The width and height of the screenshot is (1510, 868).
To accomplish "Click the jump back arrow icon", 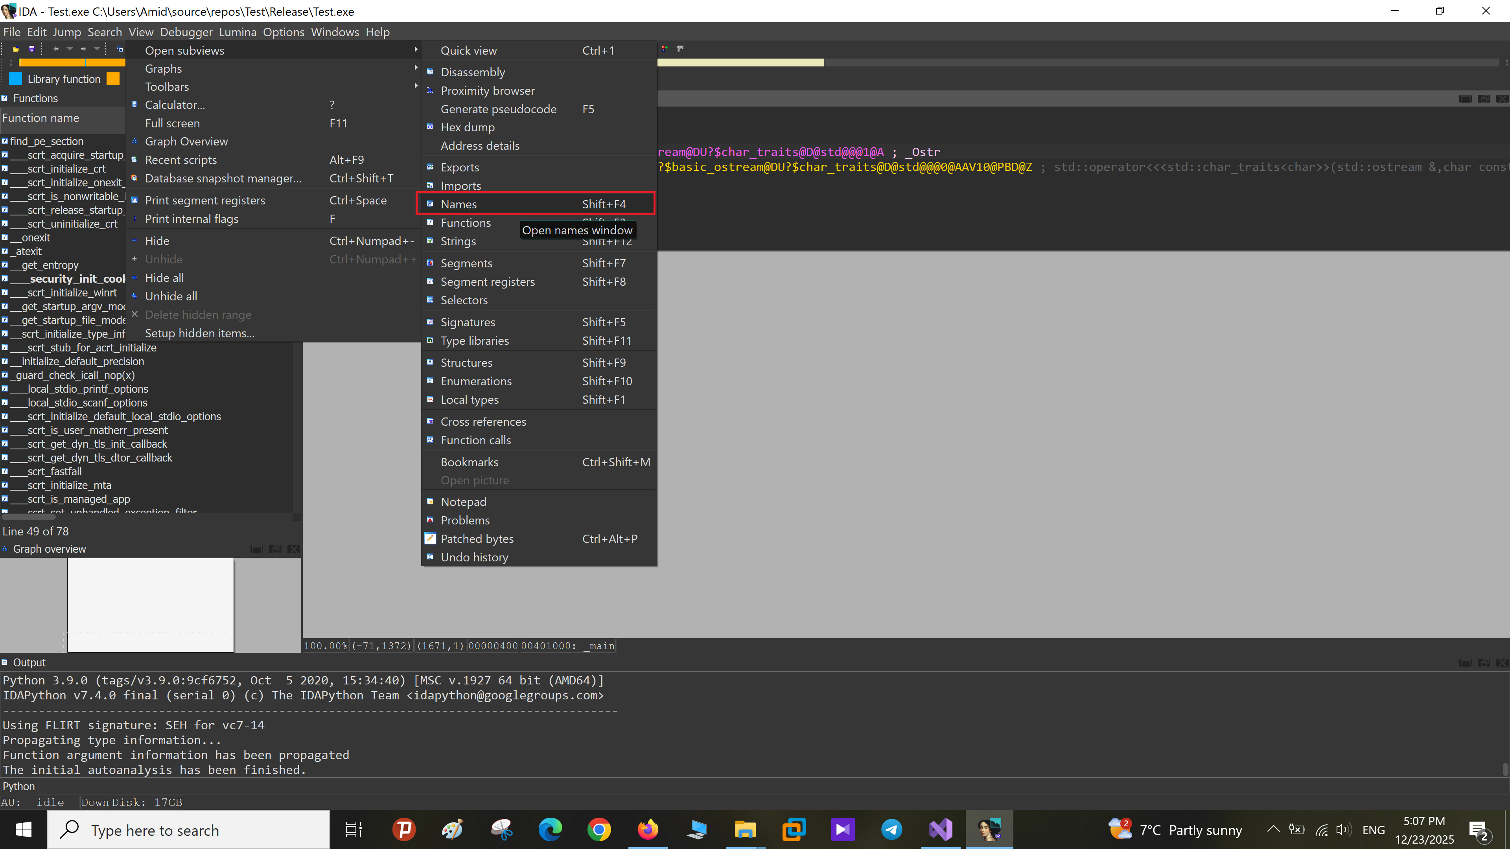I will click(x=56, y=49).
